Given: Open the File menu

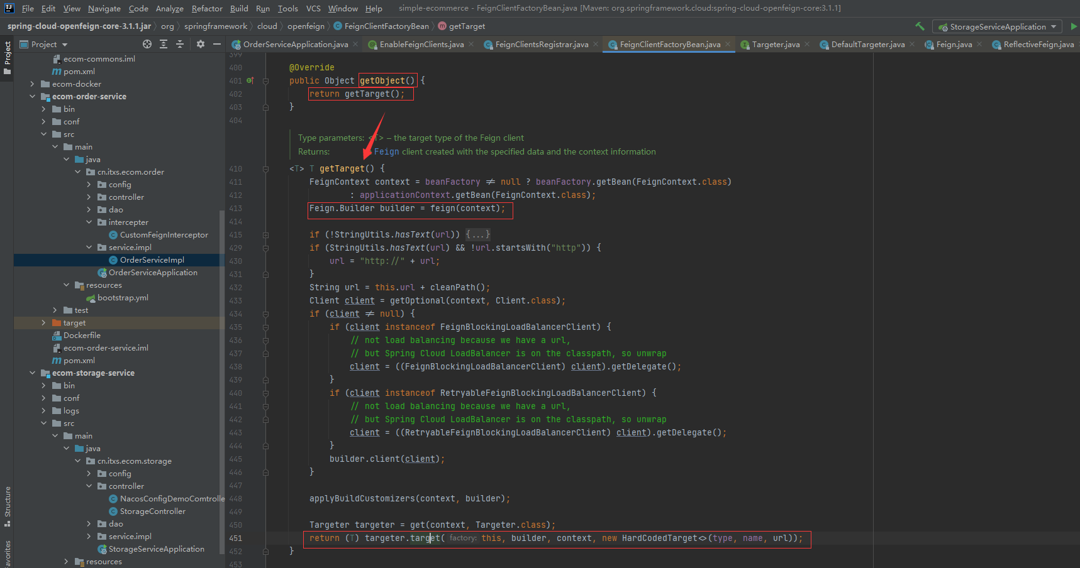Looking at the screenshot, I should pyautogui.click(x=28, y=8).
